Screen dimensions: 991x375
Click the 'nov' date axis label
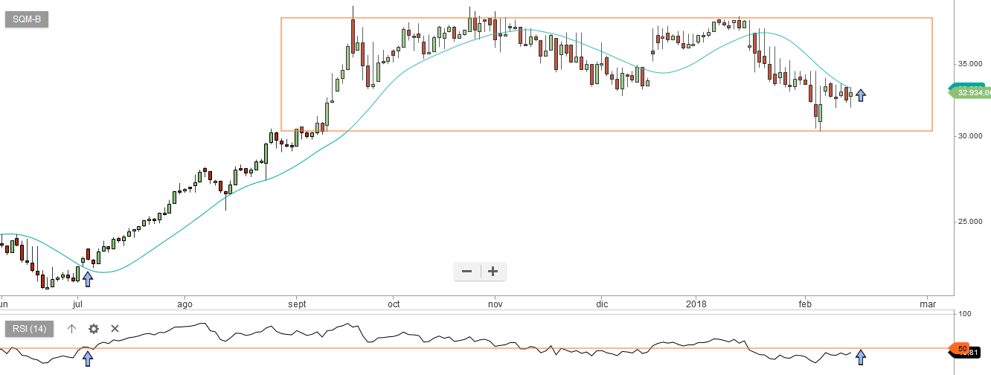[x=495, y=304]
